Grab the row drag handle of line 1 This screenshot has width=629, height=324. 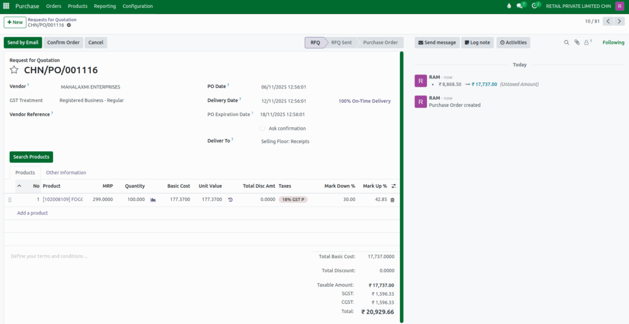(x=10, y=200)
